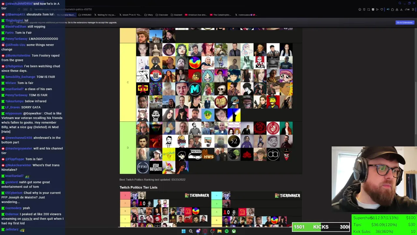Select the HWS logo thumbnail
This screenshot has width=417, height=235.
(x=208, y=154)
